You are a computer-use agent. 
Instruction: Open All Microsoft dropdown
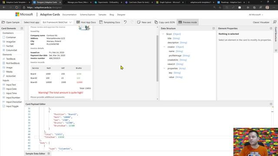point(256,15)
